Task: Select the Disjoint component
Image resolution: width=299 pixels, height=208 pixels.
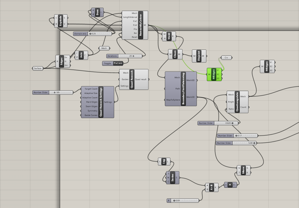Action: tap(199, 56)
